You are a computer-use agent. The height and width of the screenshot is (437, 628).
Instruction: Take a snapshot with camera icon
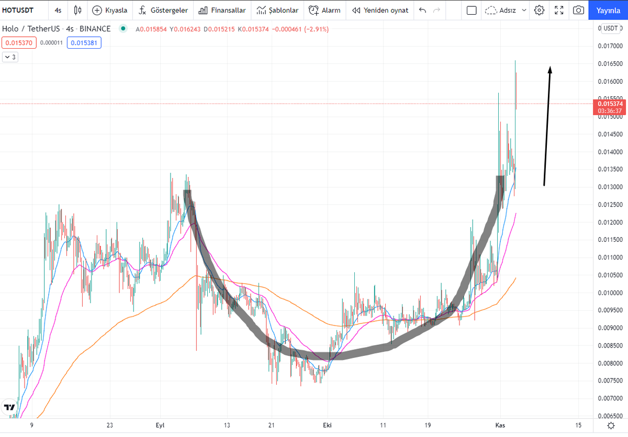pos(578,10)
